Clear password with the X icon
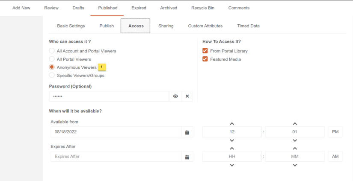This screenshot has width=353, height=181. pos(187,96)
